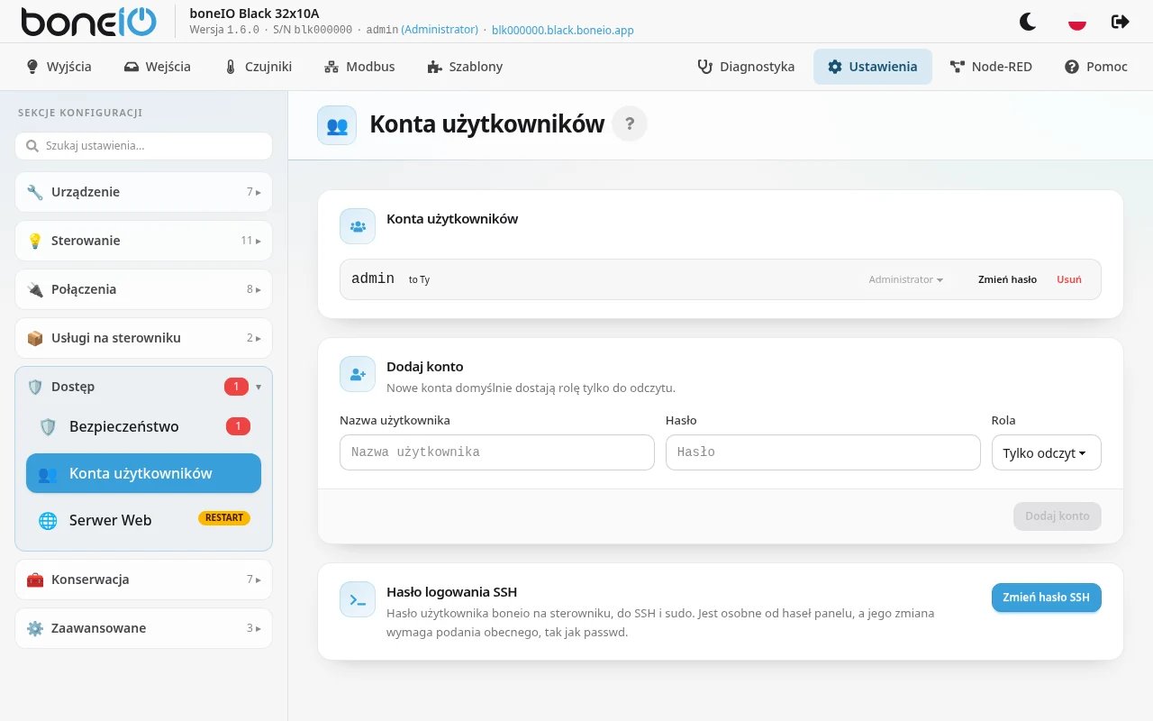Focus the Szukaj ustawienia search field
1153x721 pixels.
pyautogui.click(x=143, y=146)
